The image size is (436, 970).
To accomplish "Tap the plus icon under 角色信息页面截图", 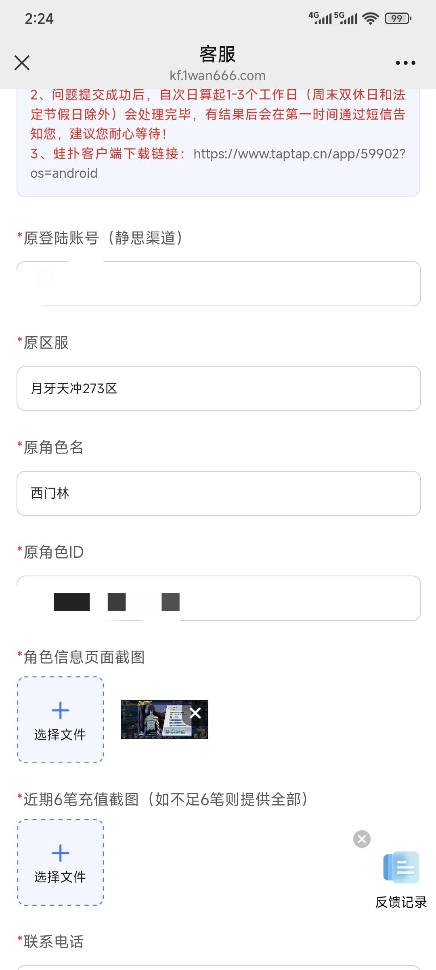I will pyautogui.click(x=61, y=710).
